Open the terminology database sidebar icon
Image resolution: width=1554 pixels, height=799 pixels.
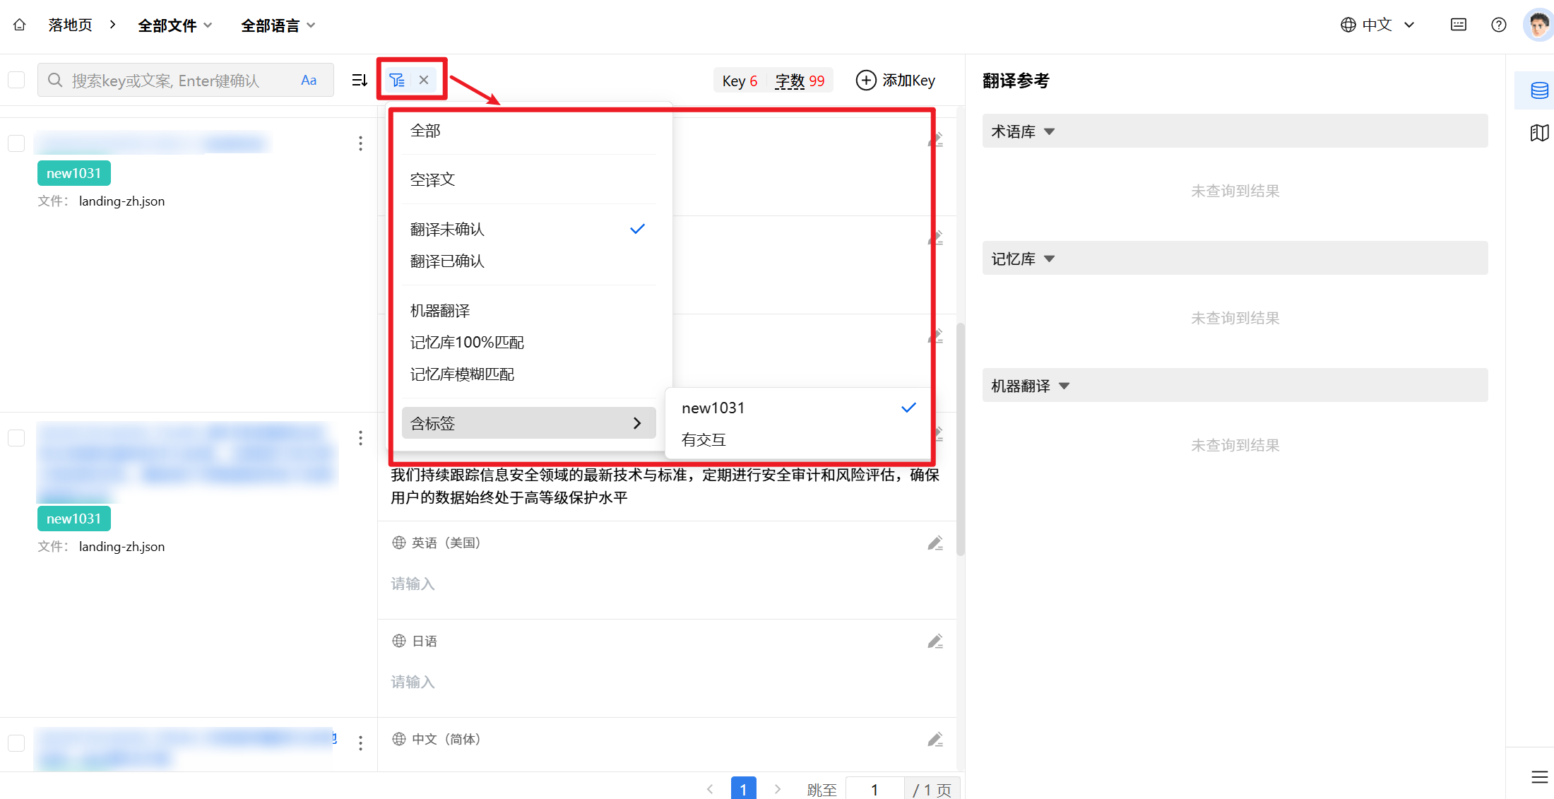pos(1539,90)
